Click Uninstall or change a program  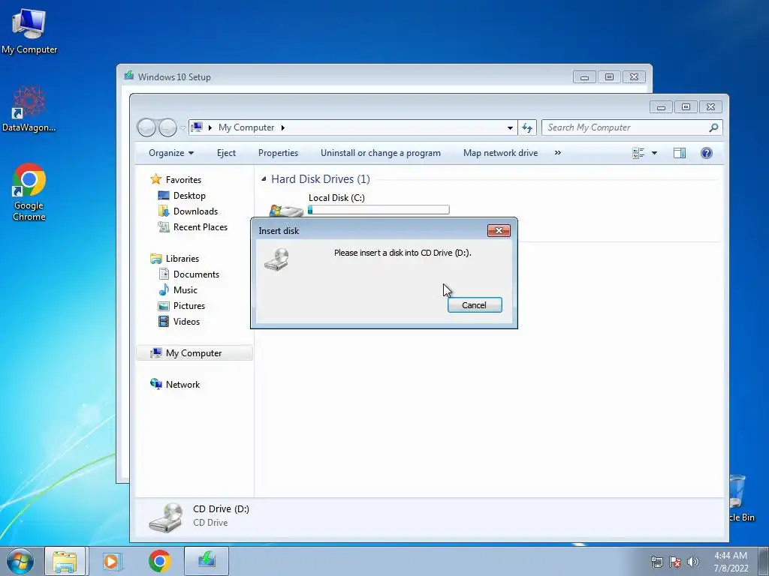381,153
